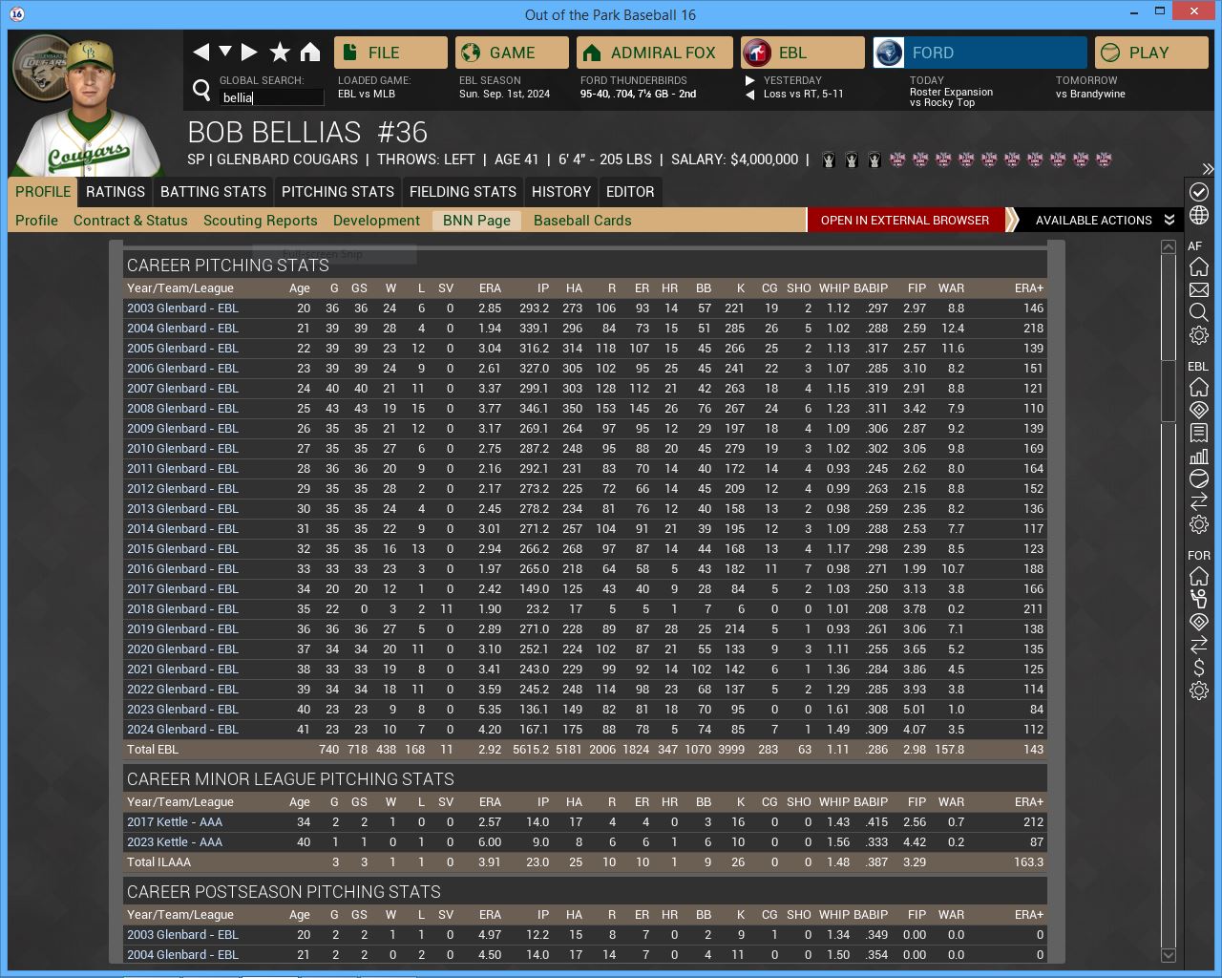Open the EBL transactions arrows icon
Image resolution: width=1222 pixels, height=978 pixels.
point(1199,501)
